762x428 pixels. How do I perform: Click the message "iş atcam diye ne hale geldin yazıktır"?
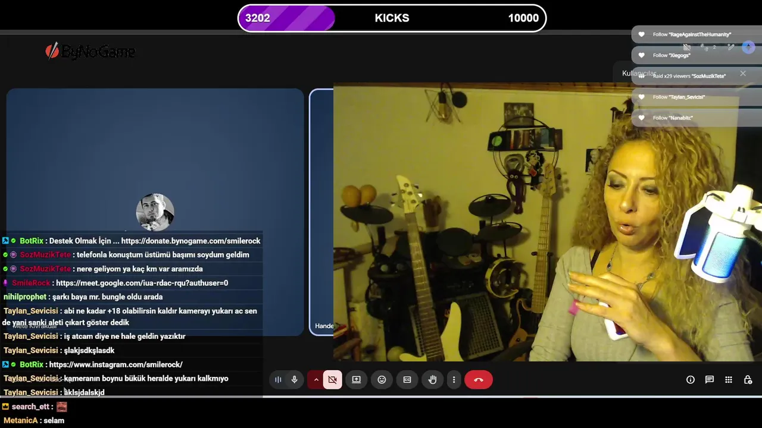pyautogui.click(x=124, y=336)
